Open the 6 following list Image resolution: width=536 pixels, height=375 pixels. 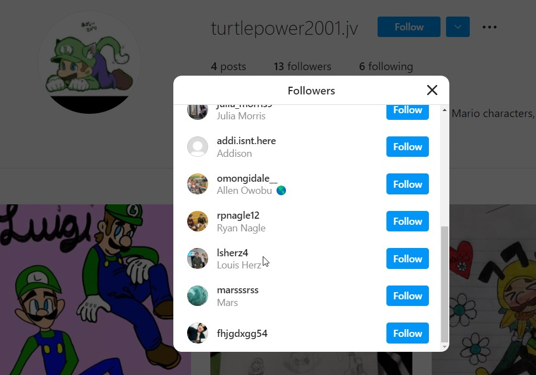pyautogui.click(x=386, y=66)
